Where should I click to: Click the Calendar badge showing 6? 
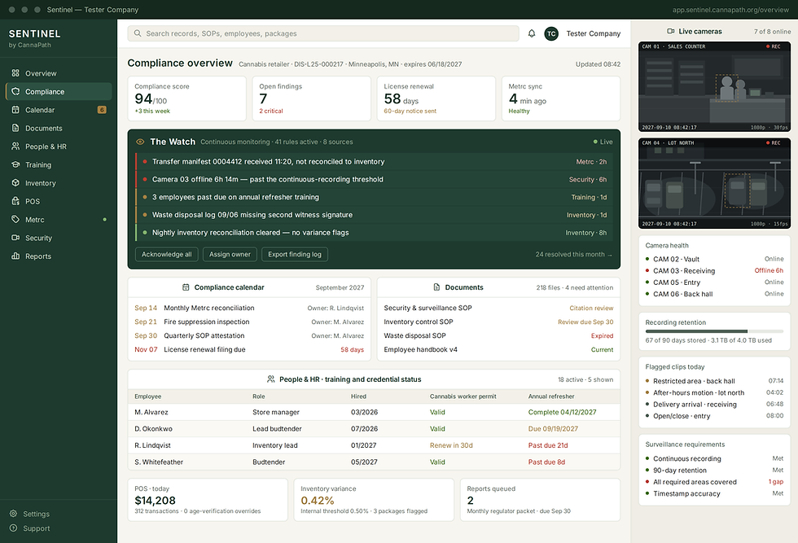(x=102, y=110)
